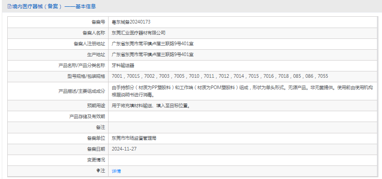This screenshot has width=382, height=179.
Task: Click the 产品描述 description text
Action: [x=243, y=91]
